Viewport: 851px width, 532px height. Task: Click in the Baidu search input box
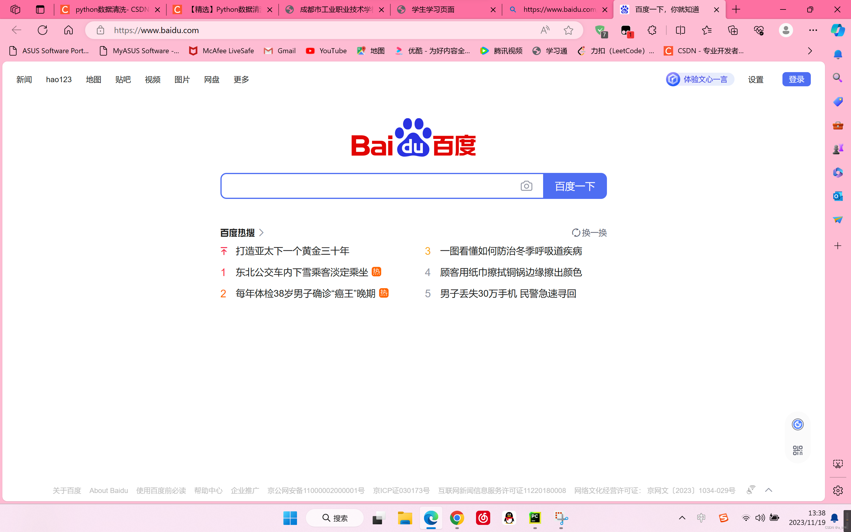tap(369, 186)
